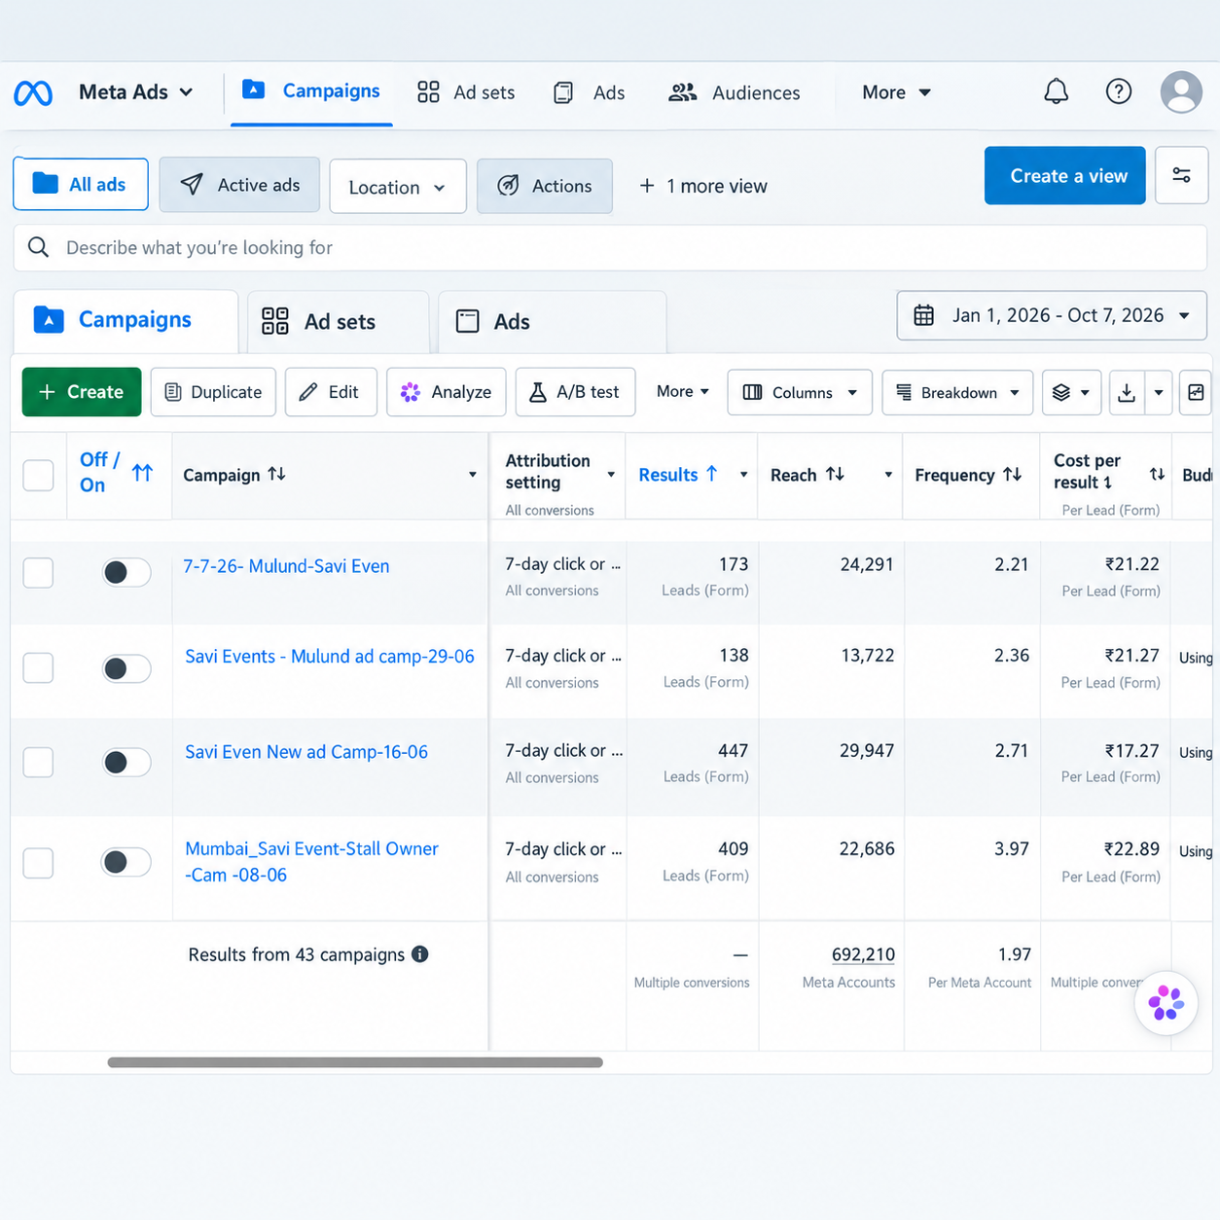The height and width of the screenshot is (1220, 1220).
Task: Expand the Breakdown dropdown
Action: 957,392
